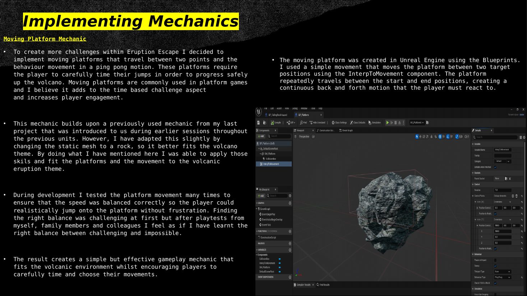Switch to the Construction Script tab
Screen dimensions: 527x296
pos(325,131)
